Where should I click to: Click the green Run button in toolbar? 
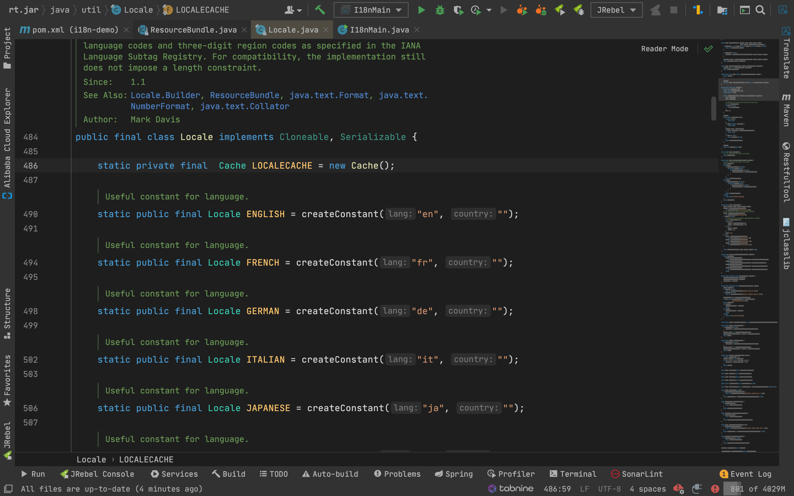pos(421,10)
